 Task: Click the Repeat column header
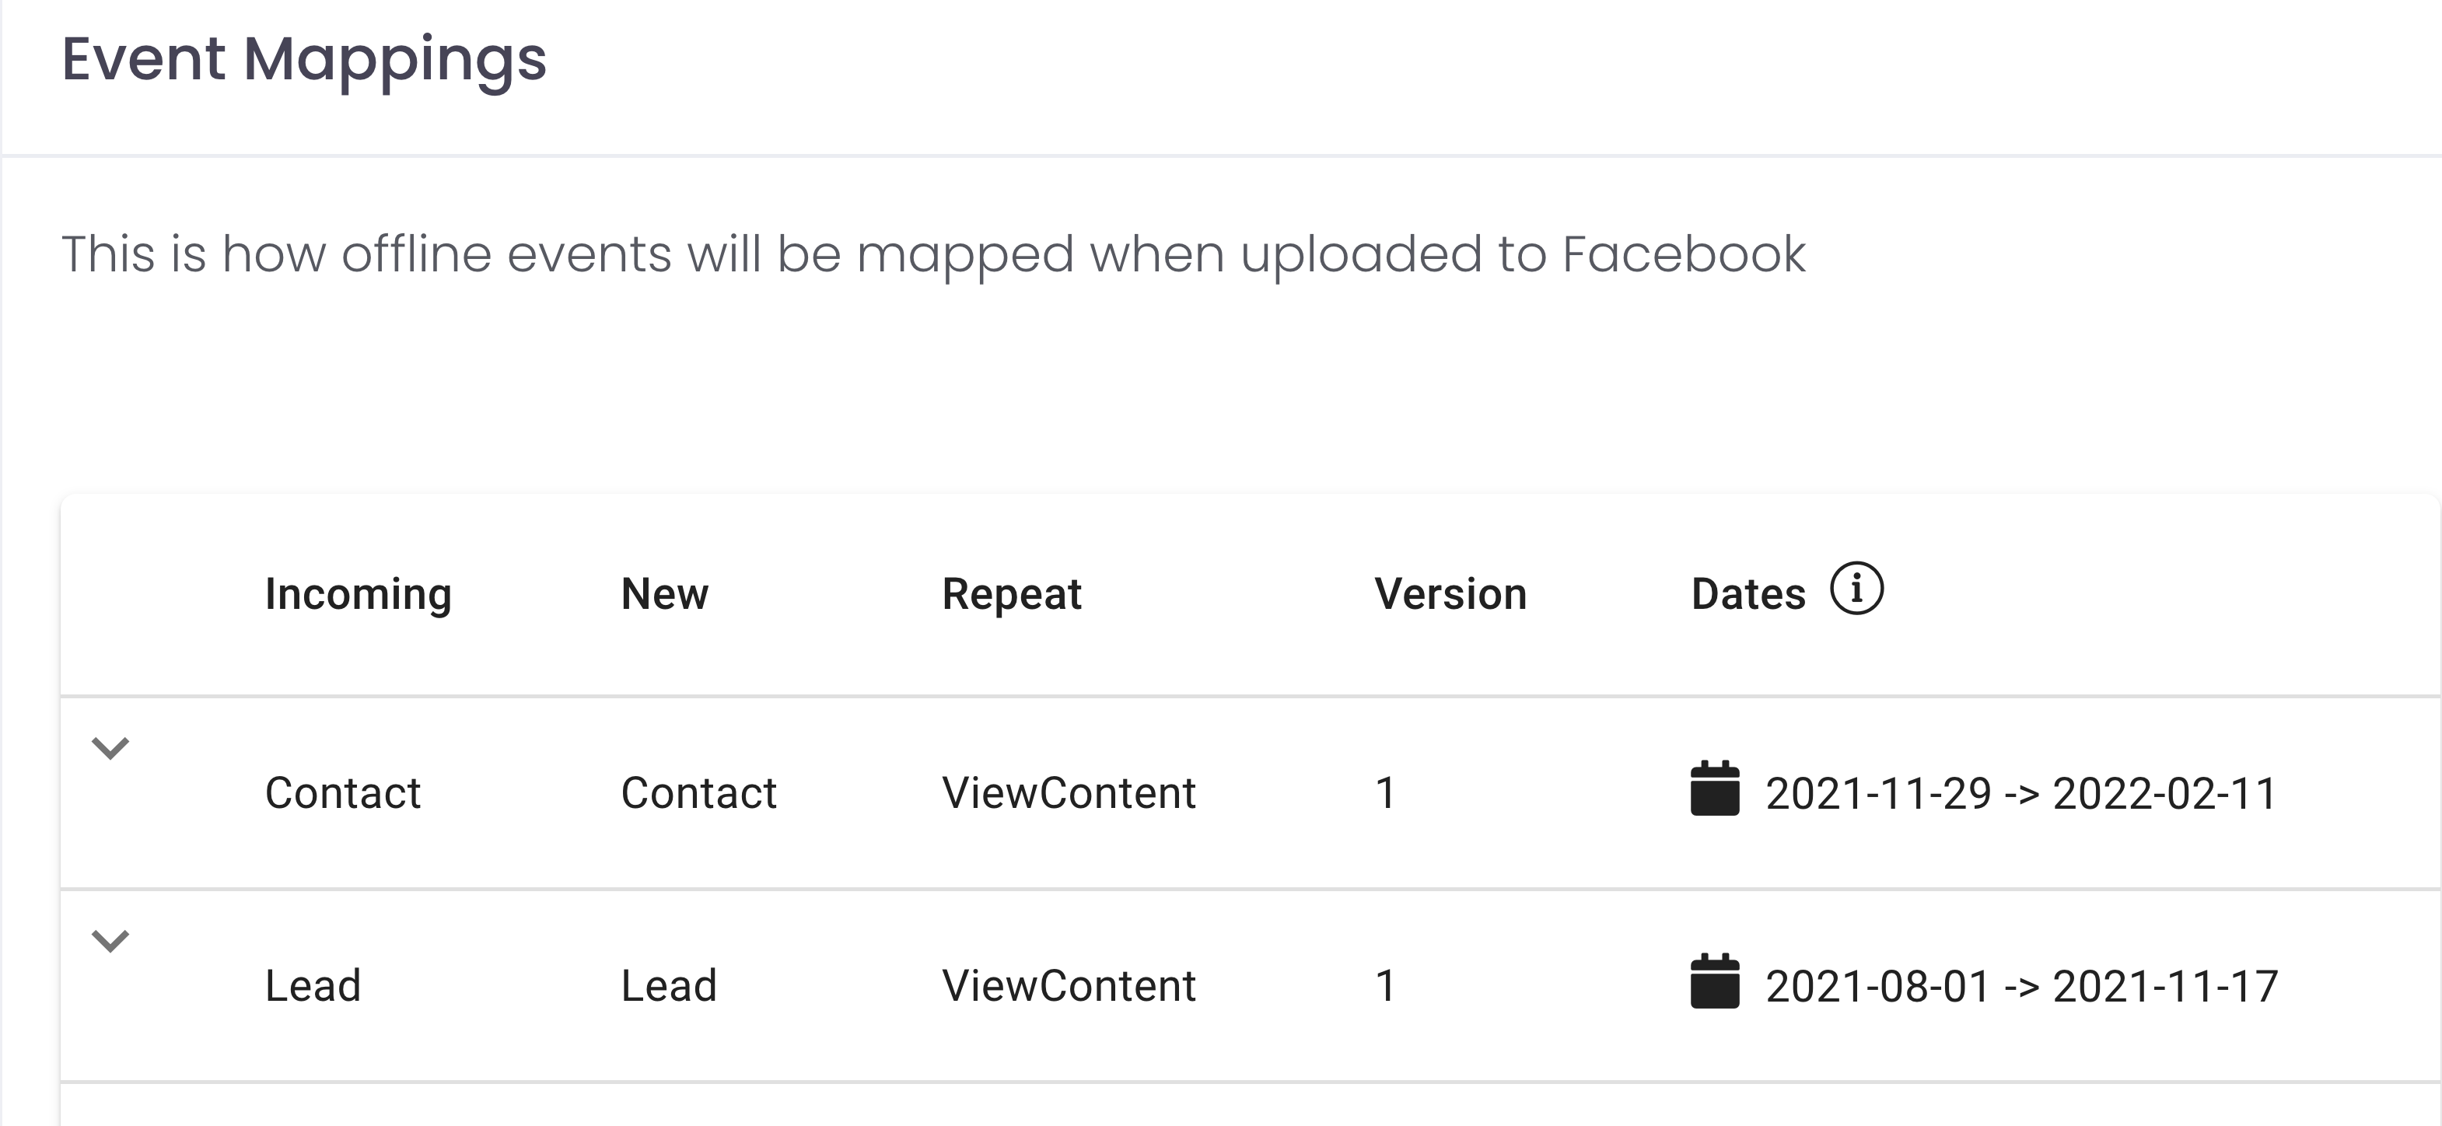[x=1012, y=594]
